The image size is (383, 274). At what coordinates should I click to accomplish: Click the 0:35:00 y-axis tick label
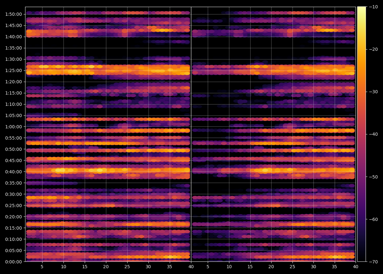[x=14, y=183]
